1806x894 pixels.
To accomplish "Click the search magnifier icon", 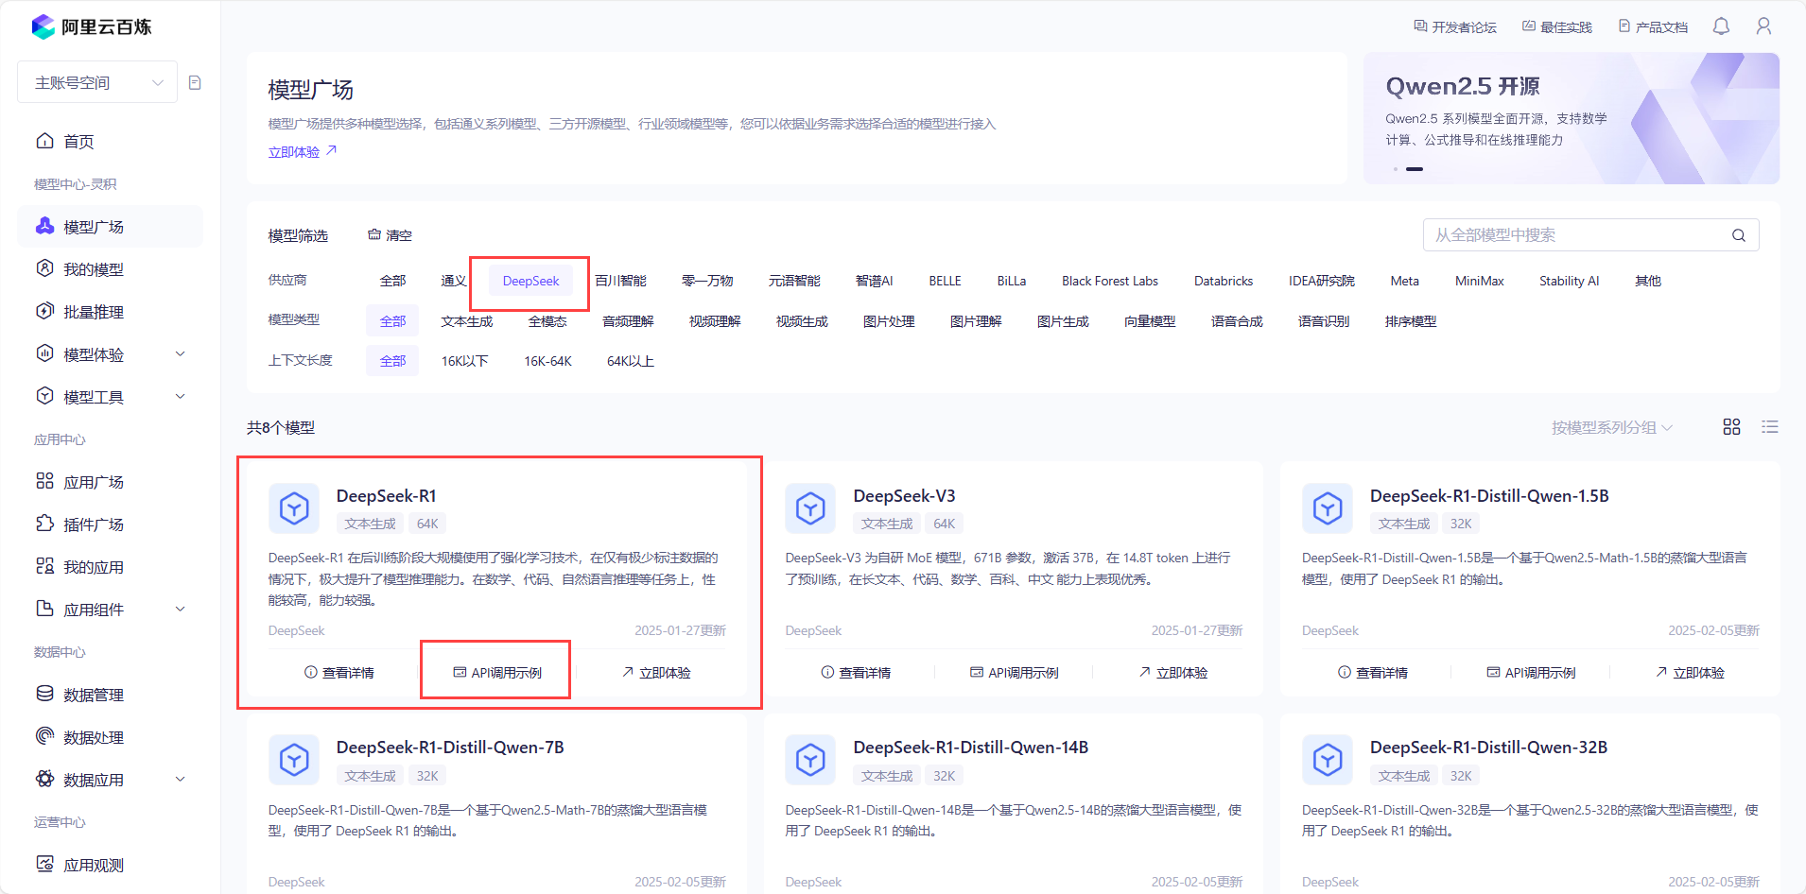I will (1738, 235).
